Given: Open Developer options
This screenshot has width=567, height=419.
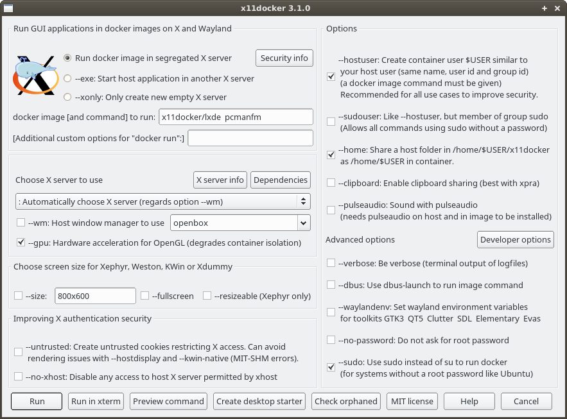Looking at the screenshot, I should 515,239.
